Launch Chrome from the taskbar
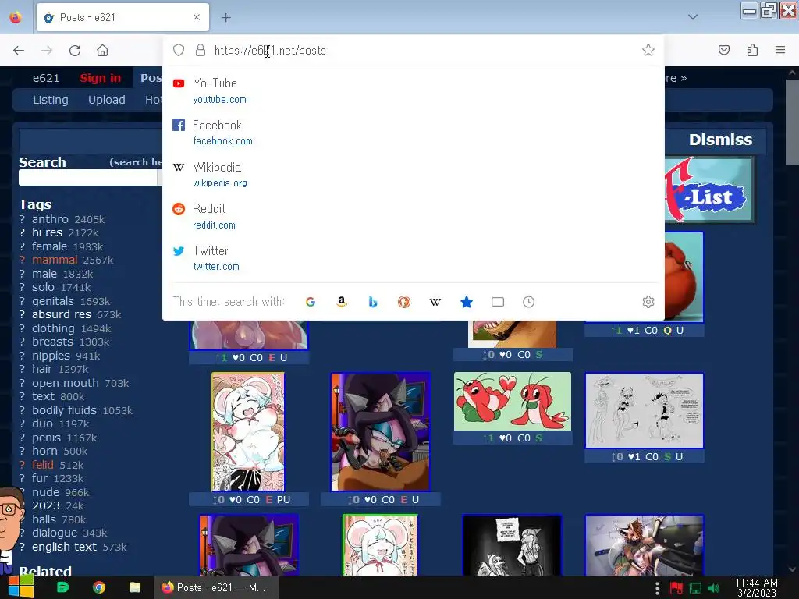This screenshot has width=799, height=599. [99, 587]
